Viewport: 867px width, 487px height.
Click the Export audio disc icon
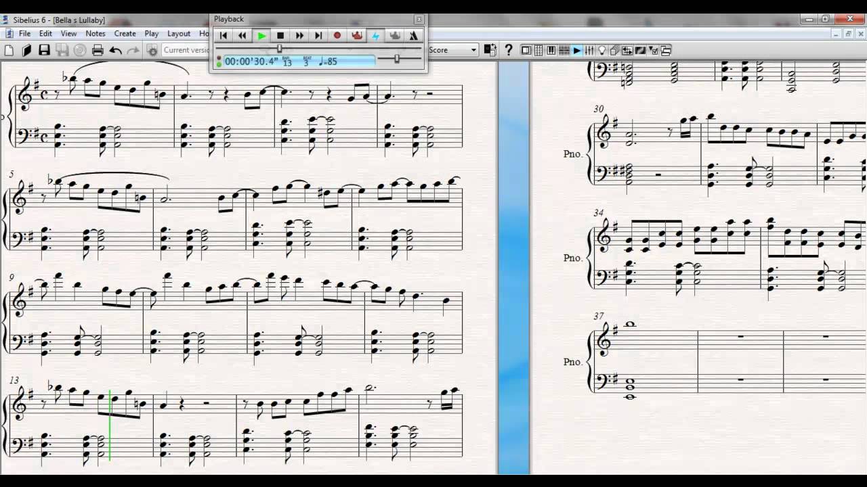79,50
